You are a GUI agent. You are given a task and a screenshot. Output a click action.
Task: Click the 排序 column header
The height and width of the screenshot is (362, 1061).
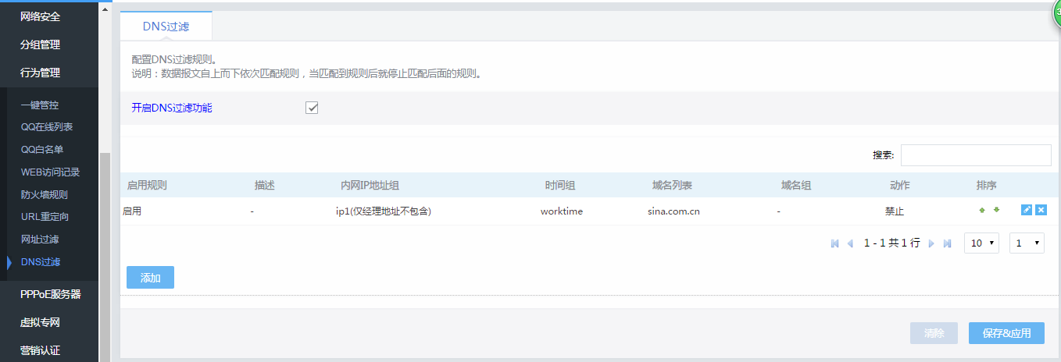click(x=986, y=186)
